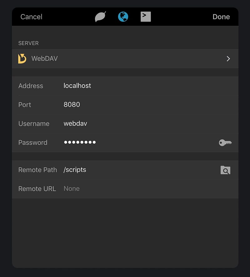Browse remote path with folder search icon
This screenshot has height=277, width=250.
(x=225, y=170)
